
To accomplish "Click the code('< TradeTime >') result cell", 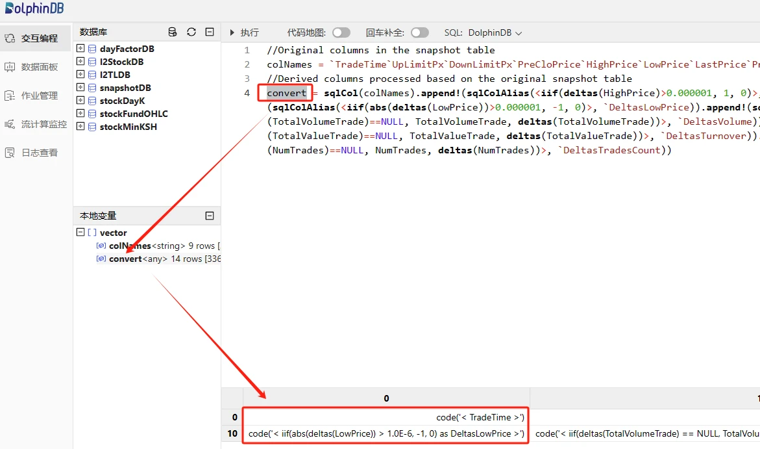I will (x=480, y=417).
